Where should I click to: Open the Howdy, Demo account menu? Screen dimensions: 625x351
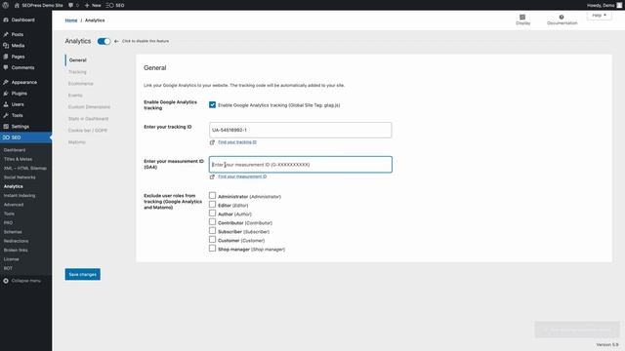(604, 5)
